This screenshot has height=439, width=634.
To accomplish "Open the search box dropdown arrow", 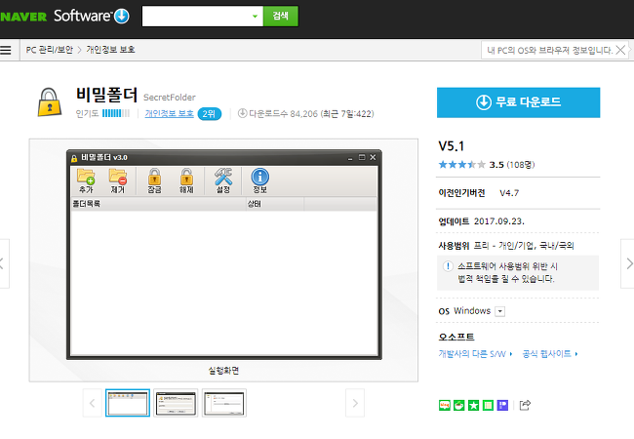I will coord(255,17).
